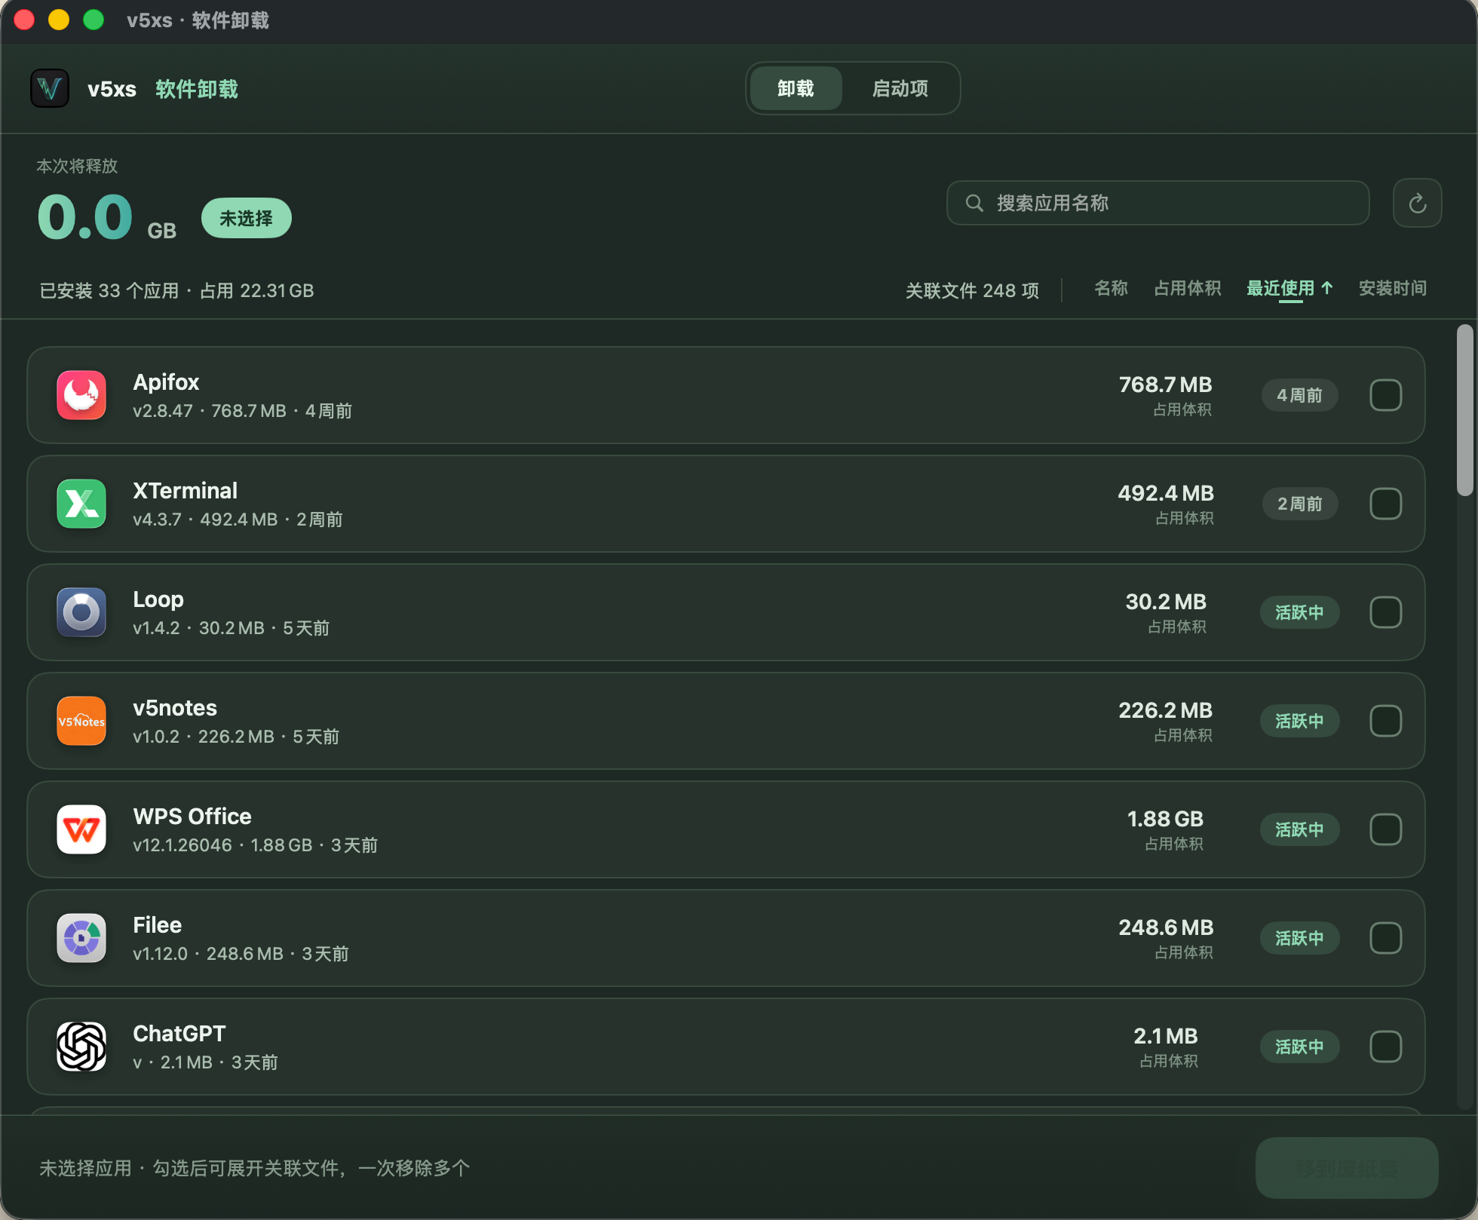Click the 搜索应用名称 search field

tap(1158, 203)
